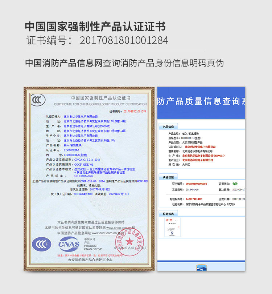This screenshot has height=294, width=272.
Task: Click the CCC logo at certificate top-left
Action: tap(38, 100)
